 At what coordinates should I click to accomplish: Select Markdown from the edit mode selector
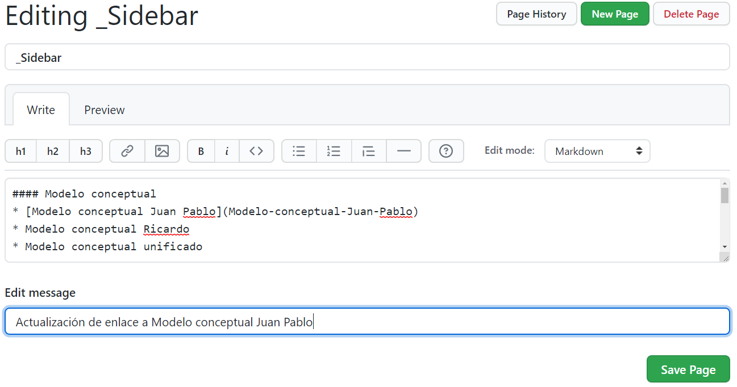597,151
